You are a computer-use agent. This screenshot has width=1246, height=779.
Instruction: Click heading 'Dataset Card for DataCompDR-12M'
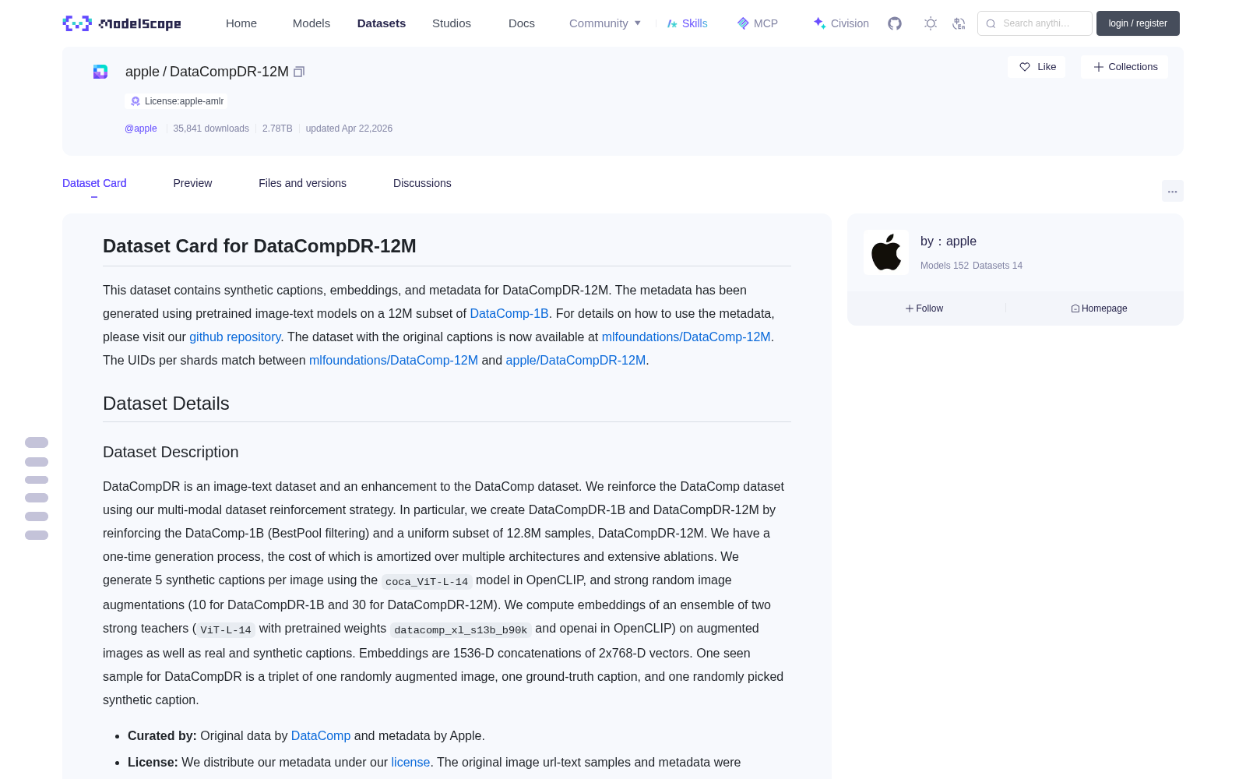pos(259,246)
